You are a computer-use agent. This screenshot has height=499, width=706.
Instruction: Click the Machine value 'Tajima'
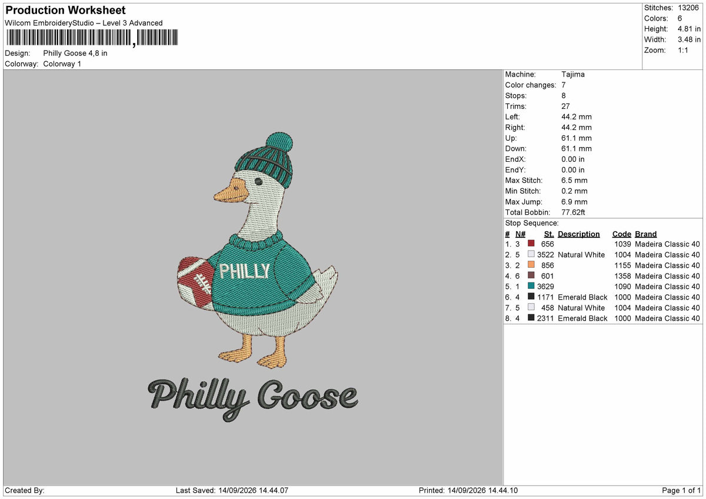click(x=573, y=75)
